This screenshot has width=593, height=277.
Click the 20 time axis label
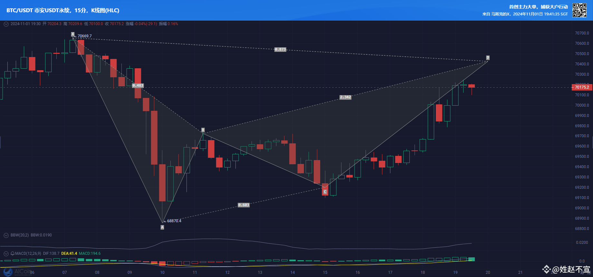point(488,272)
